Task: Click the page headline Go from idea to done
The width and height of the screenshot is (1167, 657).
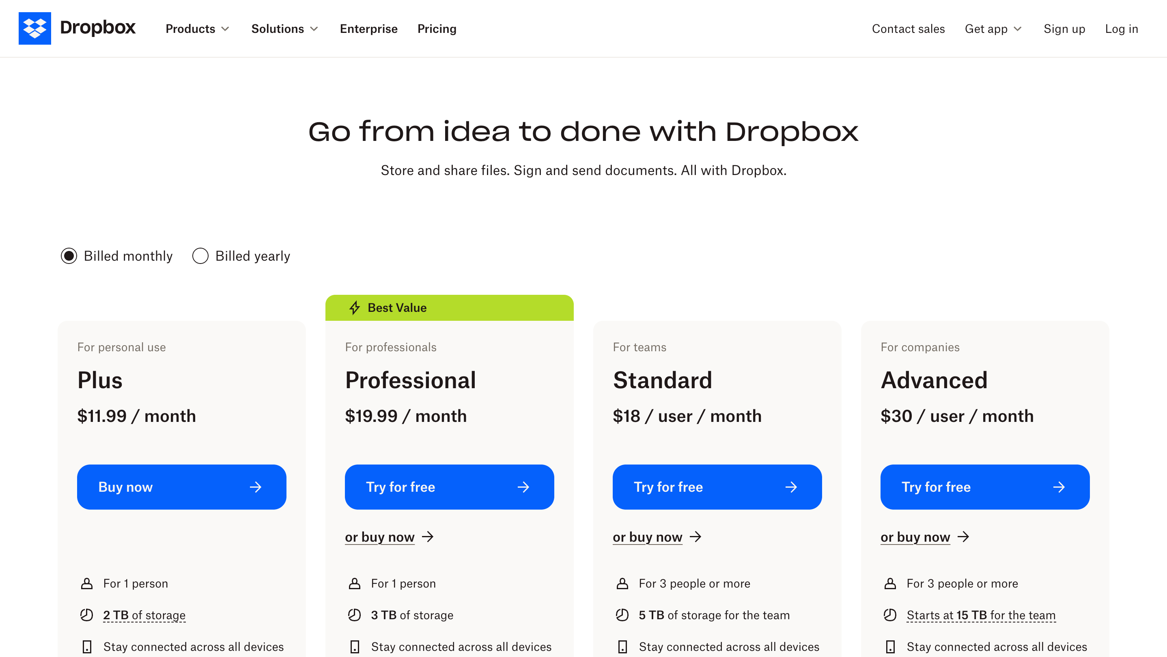Action: [583, 132]
